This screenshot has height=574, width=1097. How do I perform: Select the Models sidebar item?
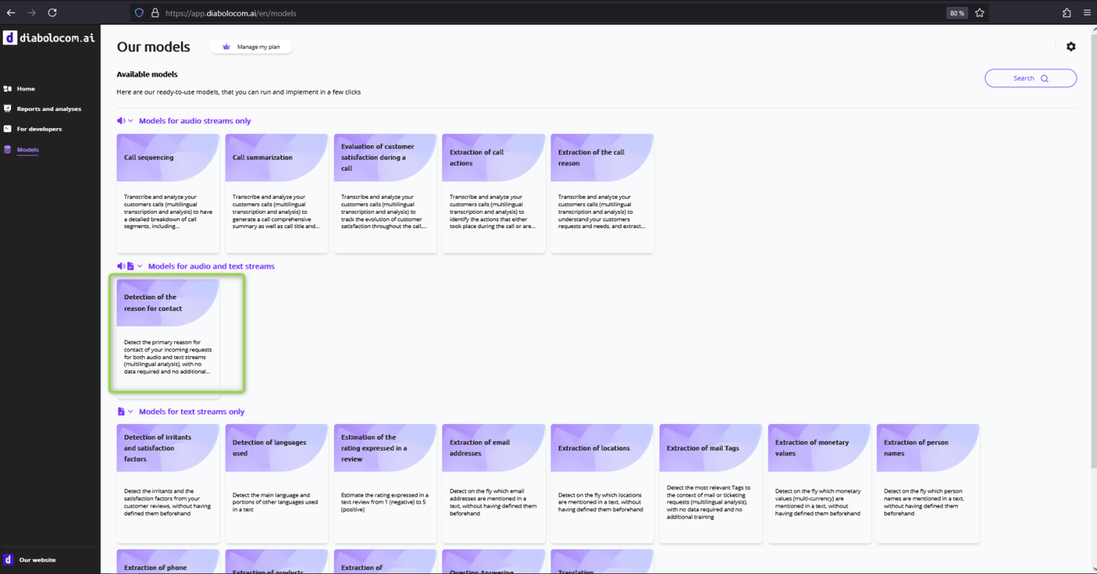27,150
